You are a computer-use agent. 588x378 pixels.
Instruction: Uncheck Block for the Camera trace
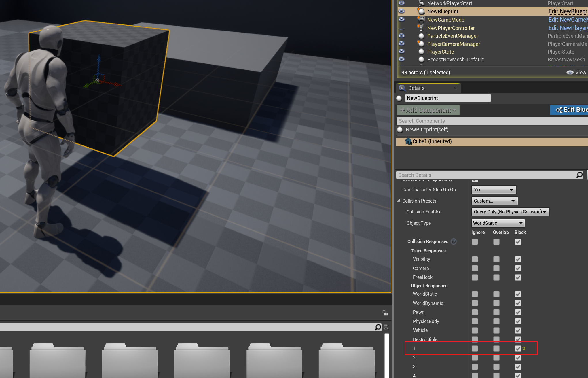point(518,268)
